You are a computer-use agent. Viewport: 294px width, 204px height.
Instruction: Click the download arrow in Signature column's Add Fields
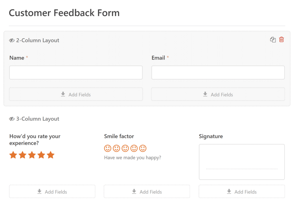click(x=229, y=192)
